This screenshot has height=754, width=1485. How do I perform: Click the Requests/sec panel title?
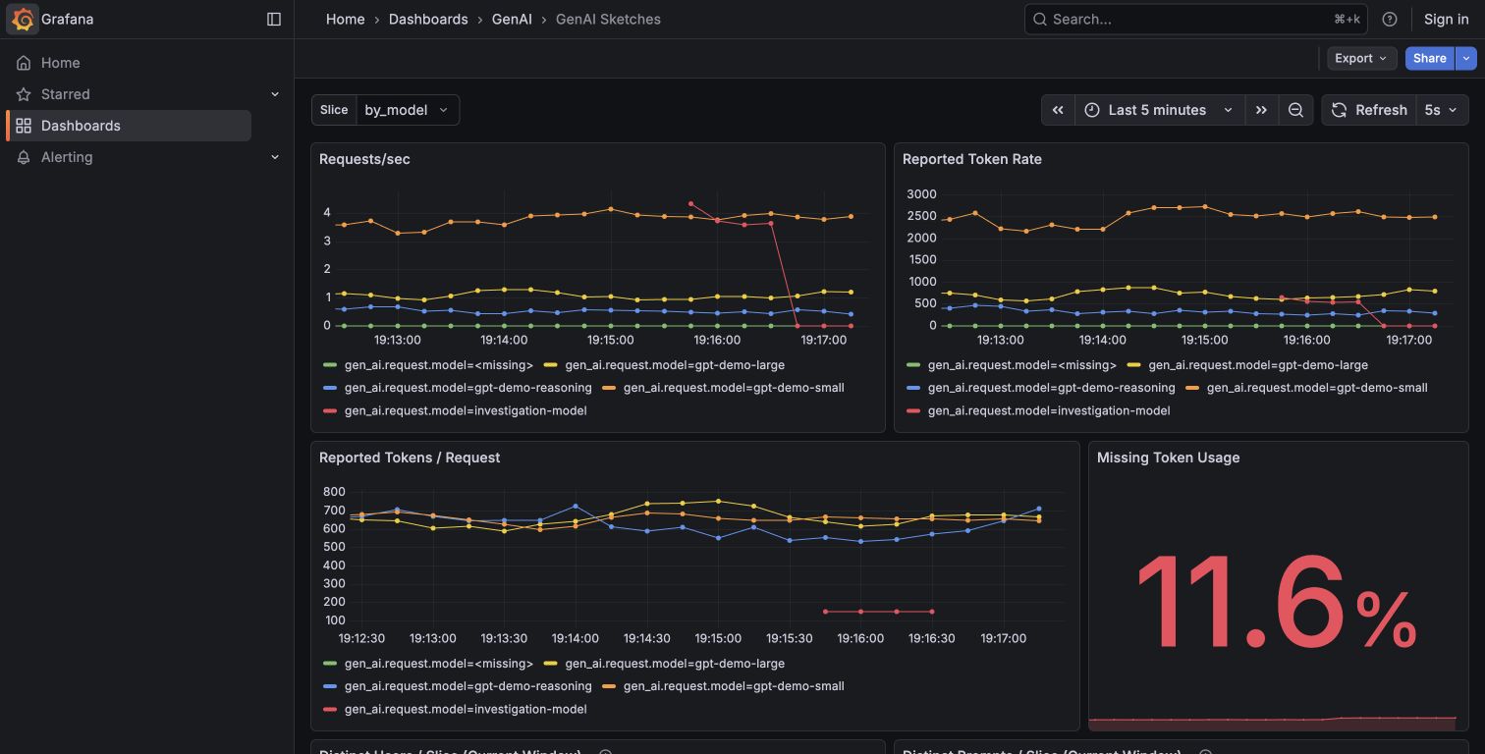(364, 159)
